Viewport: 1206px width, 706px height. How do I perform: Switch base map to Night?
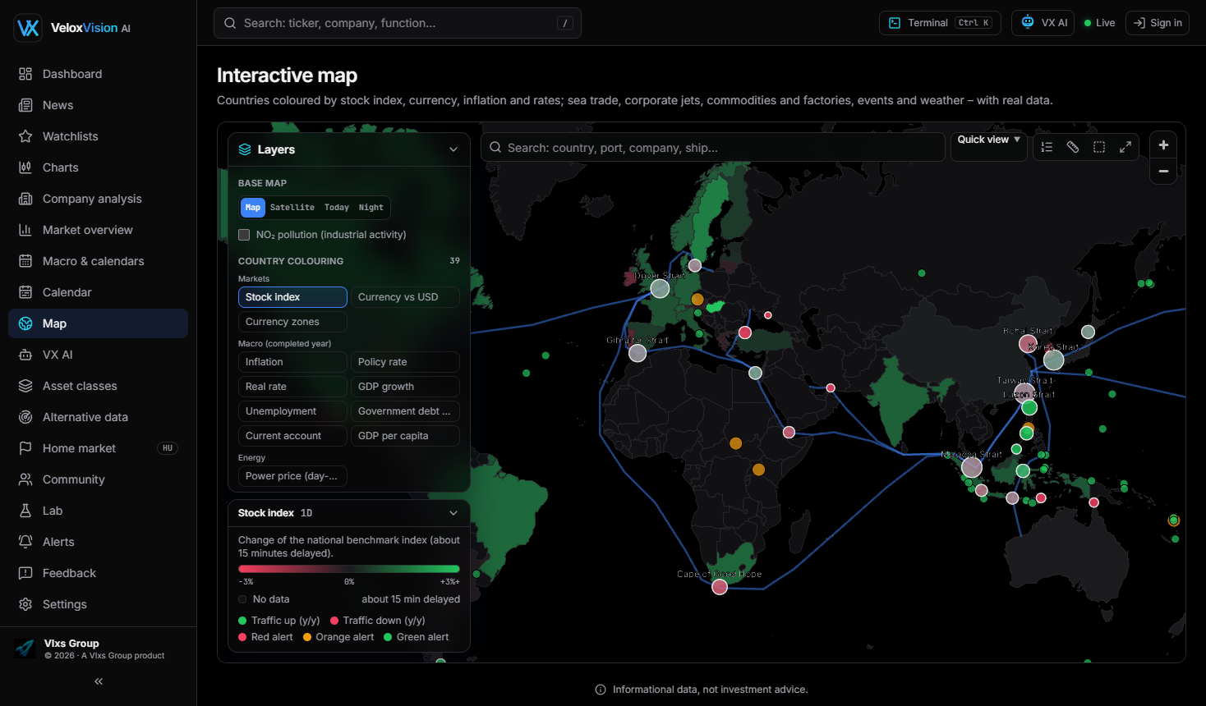[371, 208]
